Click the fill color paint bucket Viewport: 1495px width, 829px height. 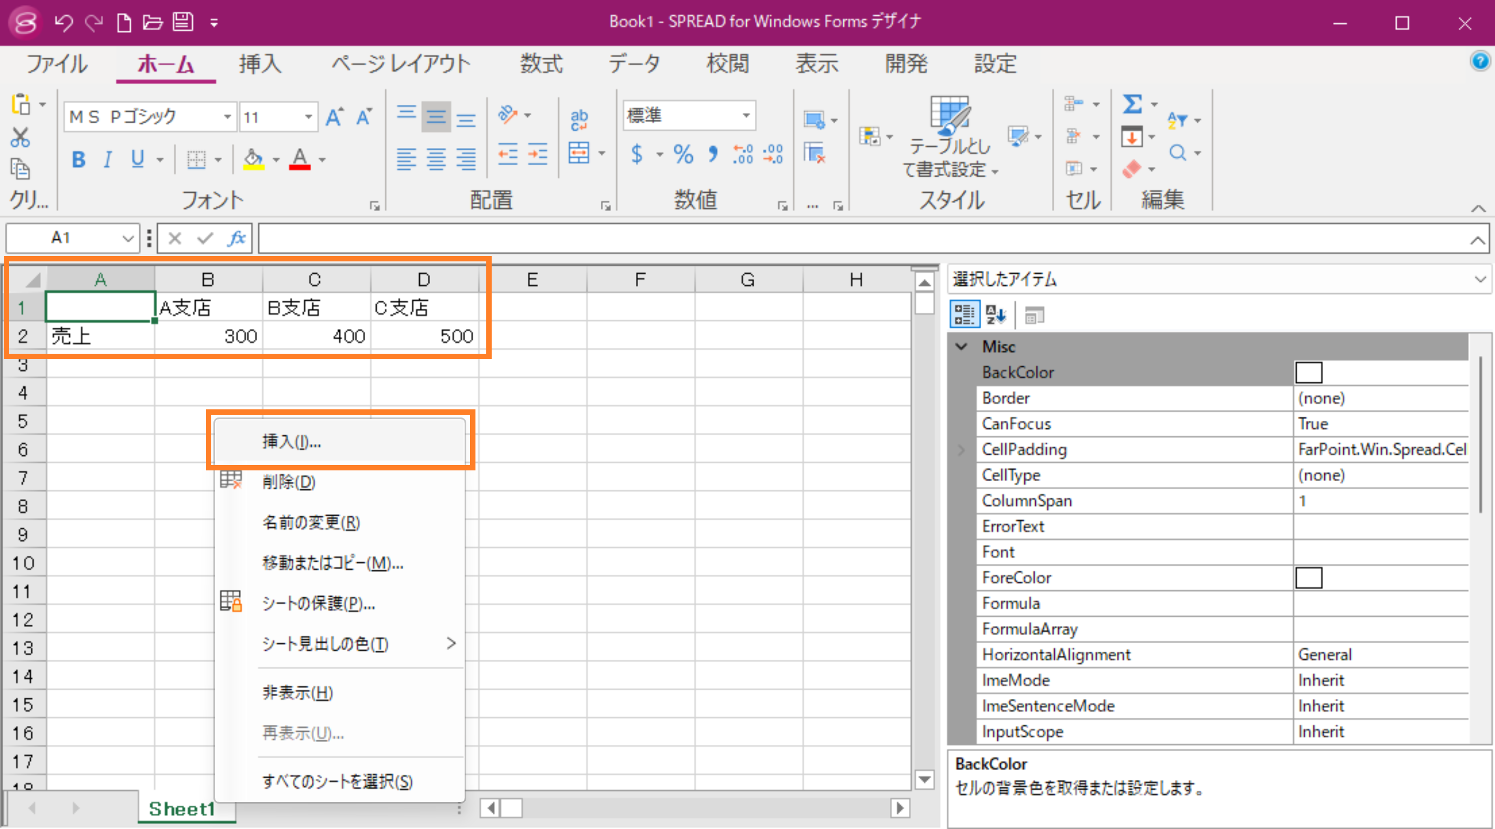(253, 159)
